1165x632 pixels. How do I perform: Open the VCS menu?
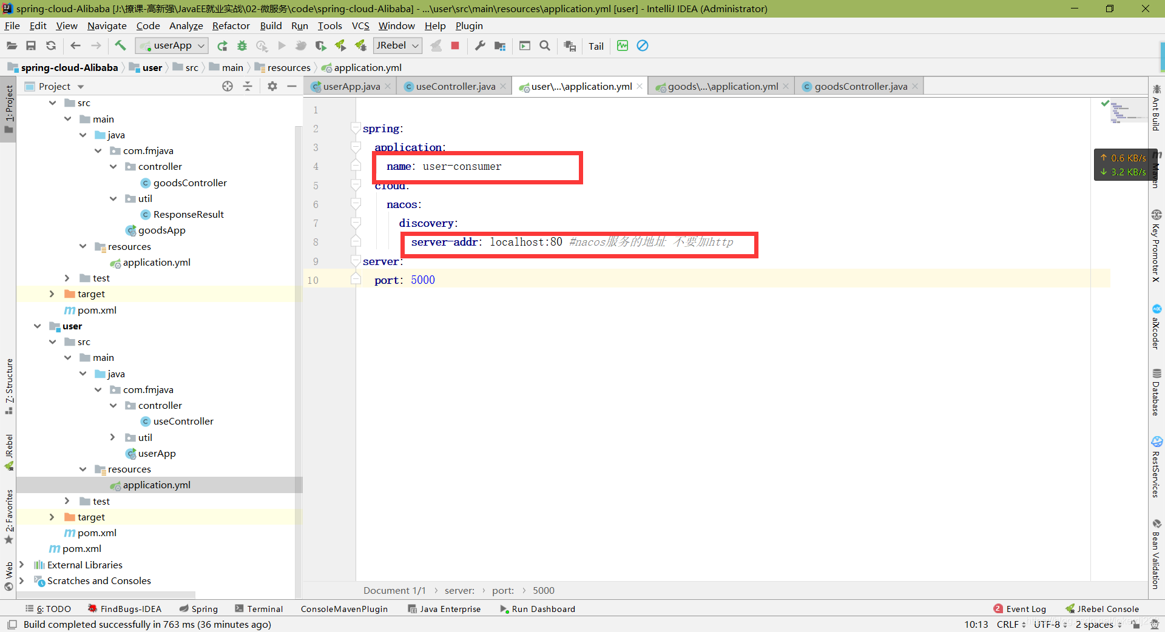[360, 25]
